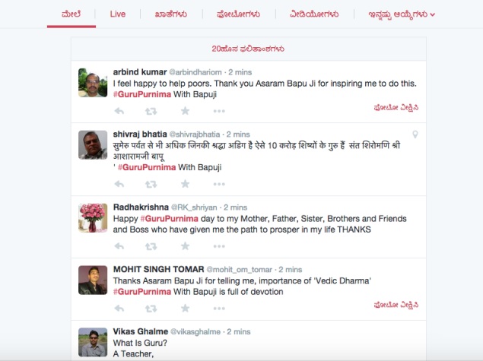Viewport: 483px width, 361px height.
Task: Click location pin on shivraj bhatia's tweet
Action: click(415, 135)
